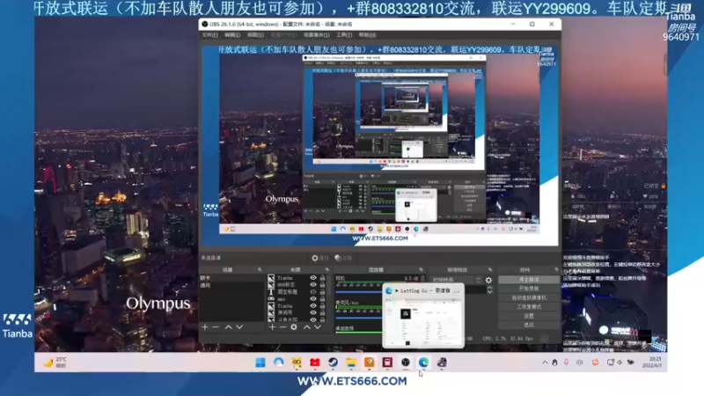The image size is (704, 396).
Task: Toggle lock on first Tianba source
Action: 322,278
